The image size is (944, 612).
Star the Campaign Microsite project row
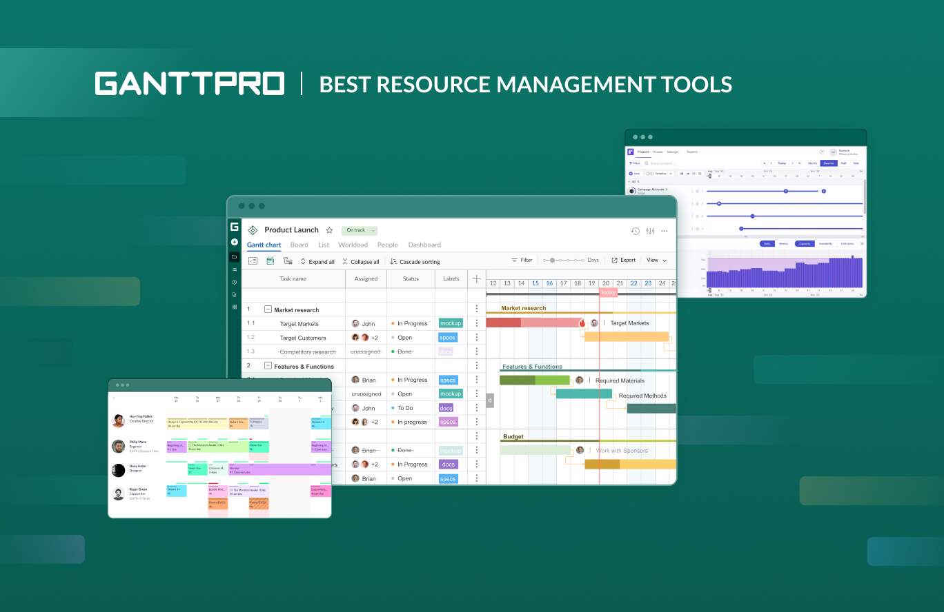click(x=697, y=191)
